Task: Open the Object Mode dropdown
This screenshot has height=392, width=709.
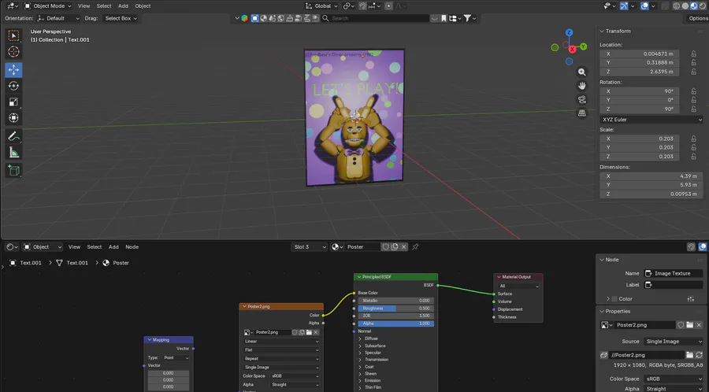Action: pos(48,6)
